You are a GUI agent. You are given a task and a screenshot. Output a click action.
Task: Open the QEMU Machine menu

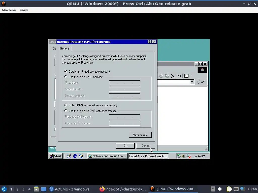point(9,10)
